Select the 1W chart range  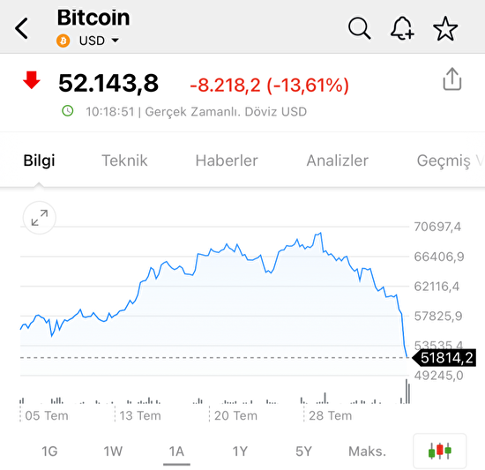(x=113, y=451)
